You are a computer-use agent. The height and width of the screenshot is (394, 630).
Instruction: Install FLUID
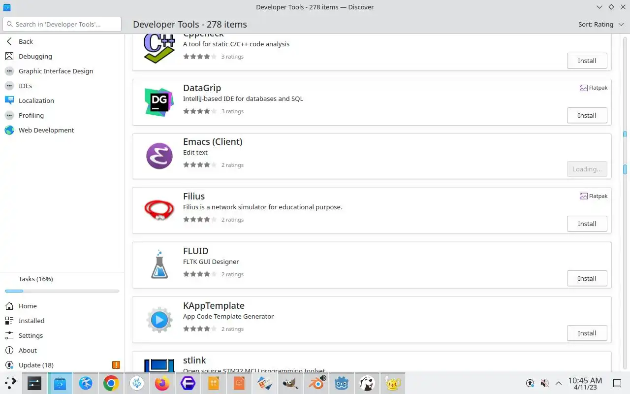587,278
